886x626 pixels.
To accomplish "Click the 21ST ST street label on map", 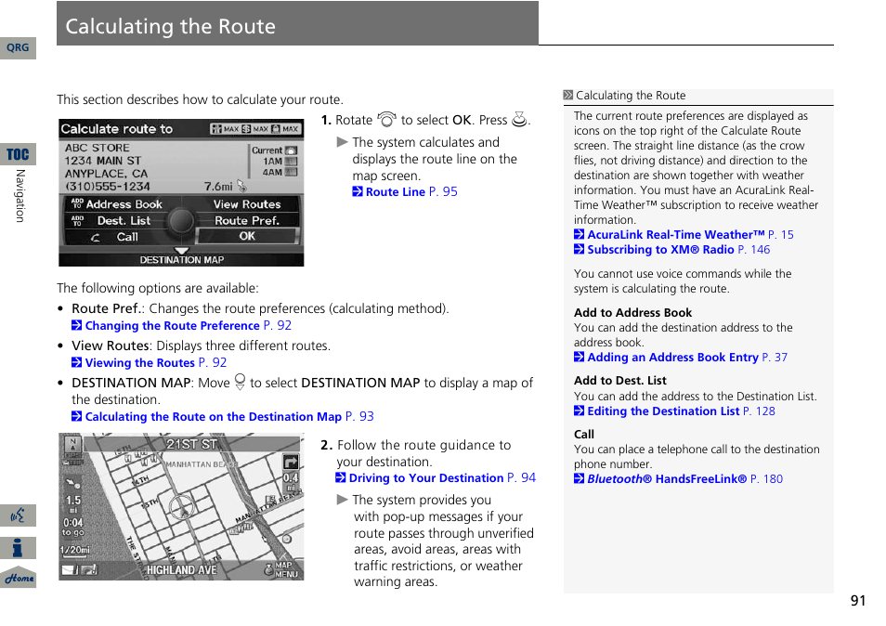I will tap(191, 444).
